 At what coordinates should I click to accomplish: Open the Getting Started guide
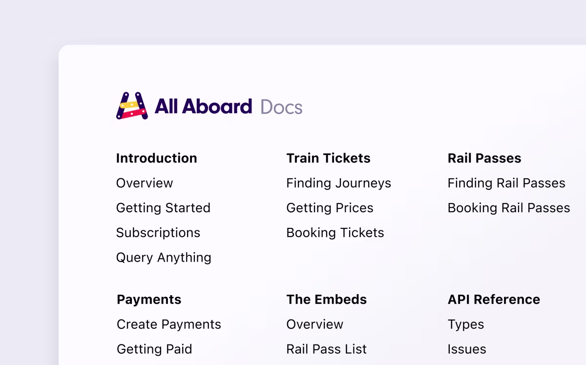pyautogui.click(x=163, y=208)
